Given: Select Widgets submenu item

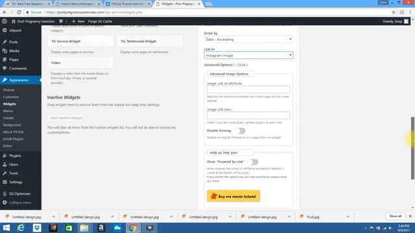Looking at the screenshot, I should 10,104.
